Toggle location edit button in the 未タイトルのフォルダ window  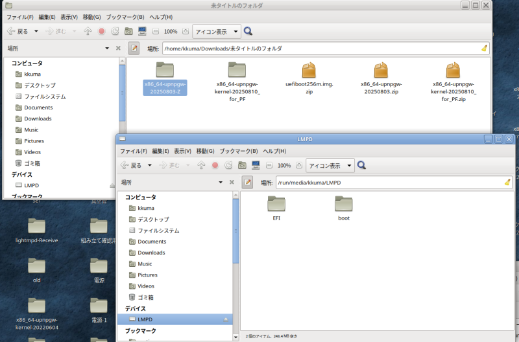[x=134, y=48]
